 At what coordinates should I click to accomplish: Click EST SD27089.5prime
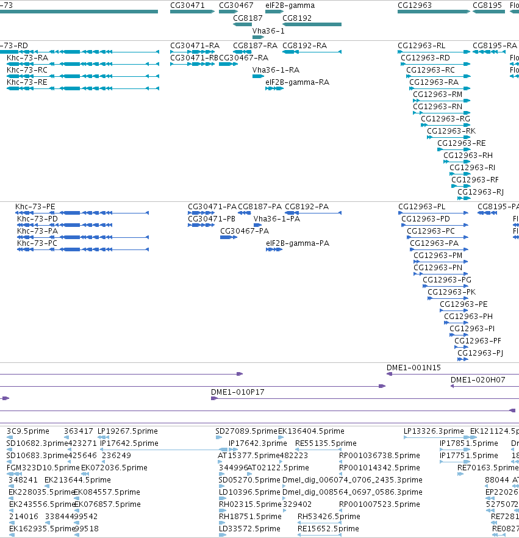coord(246,431)
